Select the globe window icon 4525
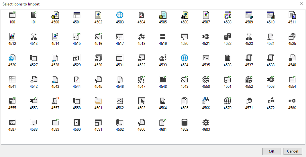 [x=292, y=37]
